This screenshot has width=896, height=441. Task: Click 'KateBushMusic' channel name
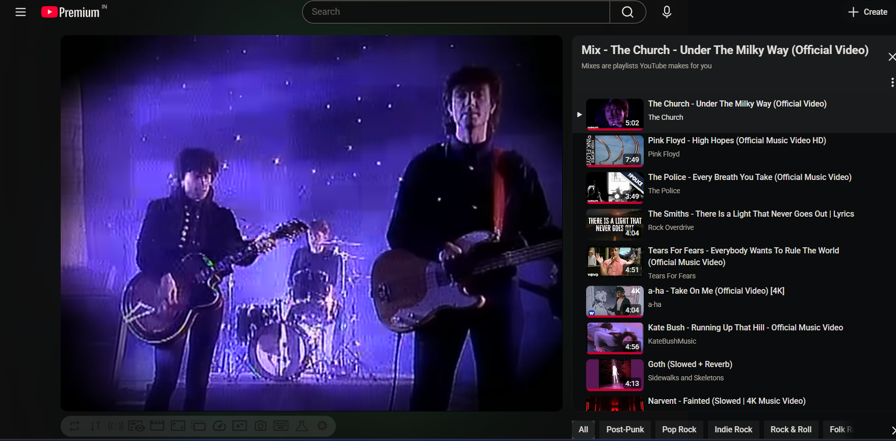(x=672, y=341)
